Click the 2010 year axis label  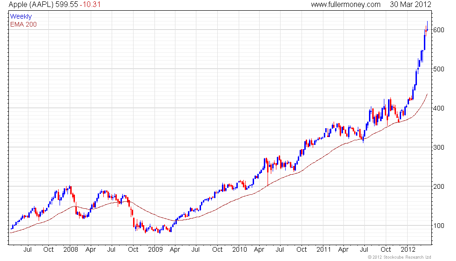tap(239, 249)
